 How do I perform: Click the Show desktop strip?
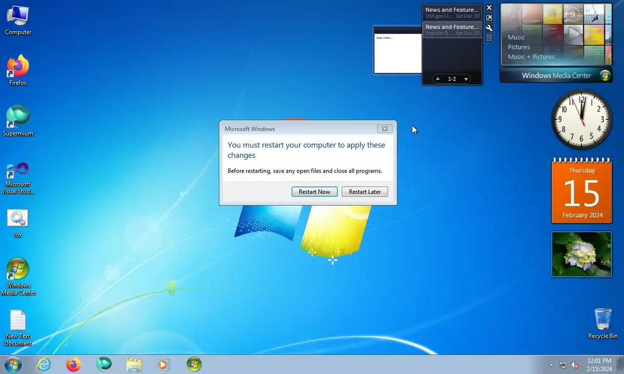point(621,365)
